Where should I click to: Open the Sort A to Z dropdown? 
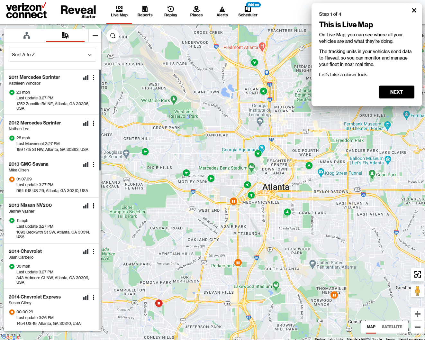(x=52, y=55)
